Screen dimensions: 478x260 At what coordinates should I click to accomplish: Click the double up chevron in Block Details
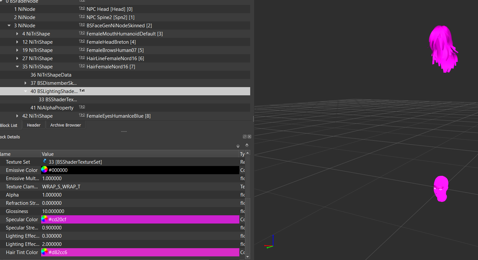point(247,145)
